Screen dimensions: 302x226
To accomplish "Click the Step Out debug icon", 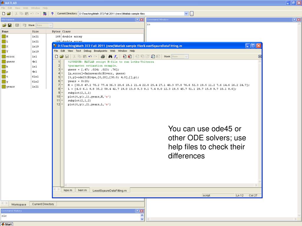I will [147, 56].
